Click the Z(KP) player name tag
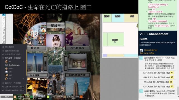This screenshot has height=100, width=179. [x=7, y=97]
